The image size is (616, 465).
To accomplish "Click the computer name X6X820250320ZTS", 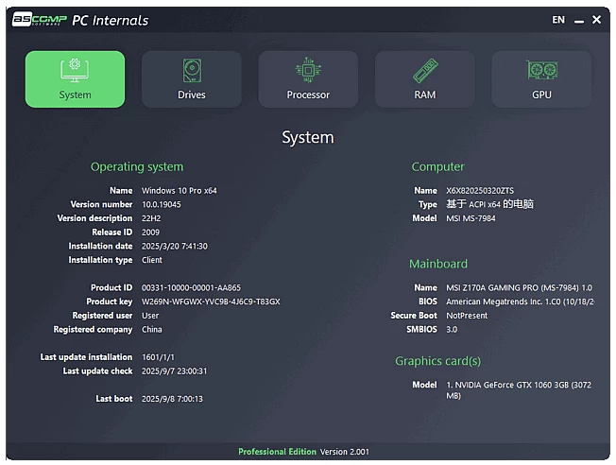I will click(480, 191).
